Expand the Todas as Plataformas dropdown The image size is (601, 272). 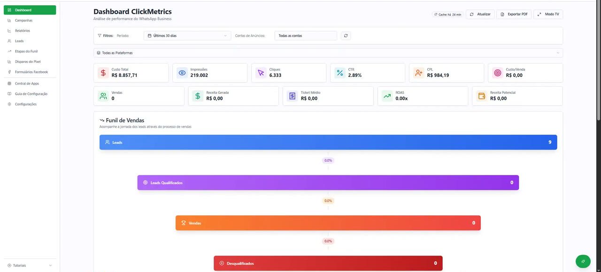328,53
